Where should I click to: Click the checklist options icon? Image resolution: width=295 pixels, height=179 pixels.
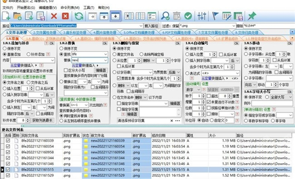[x=152, y=16]
